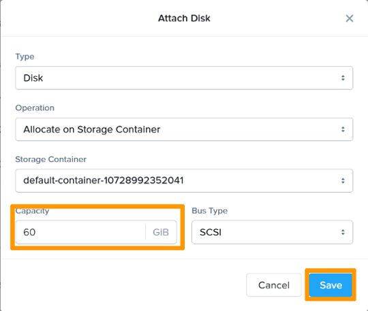
Task: Cancel the disk attachment
Action: tap(274, 285)
